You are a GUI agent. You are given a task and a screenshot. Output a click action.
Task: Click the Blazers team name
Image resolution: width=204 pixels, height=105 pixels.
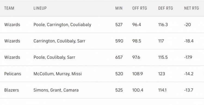click(11, 90)
